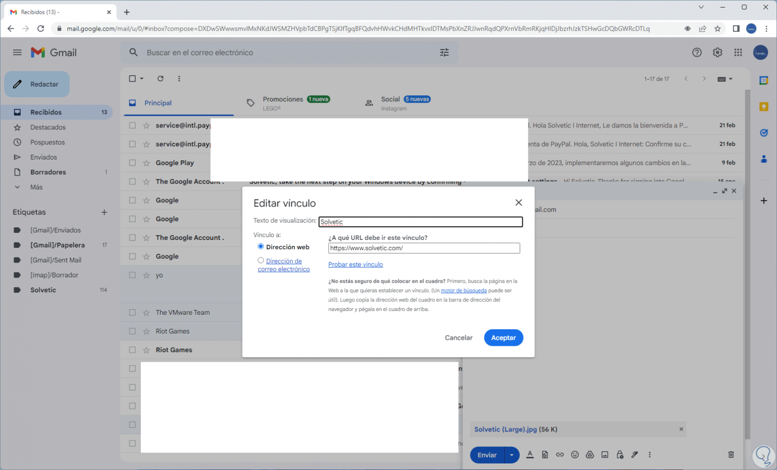Switch to the Social tab

click(414, 103)
